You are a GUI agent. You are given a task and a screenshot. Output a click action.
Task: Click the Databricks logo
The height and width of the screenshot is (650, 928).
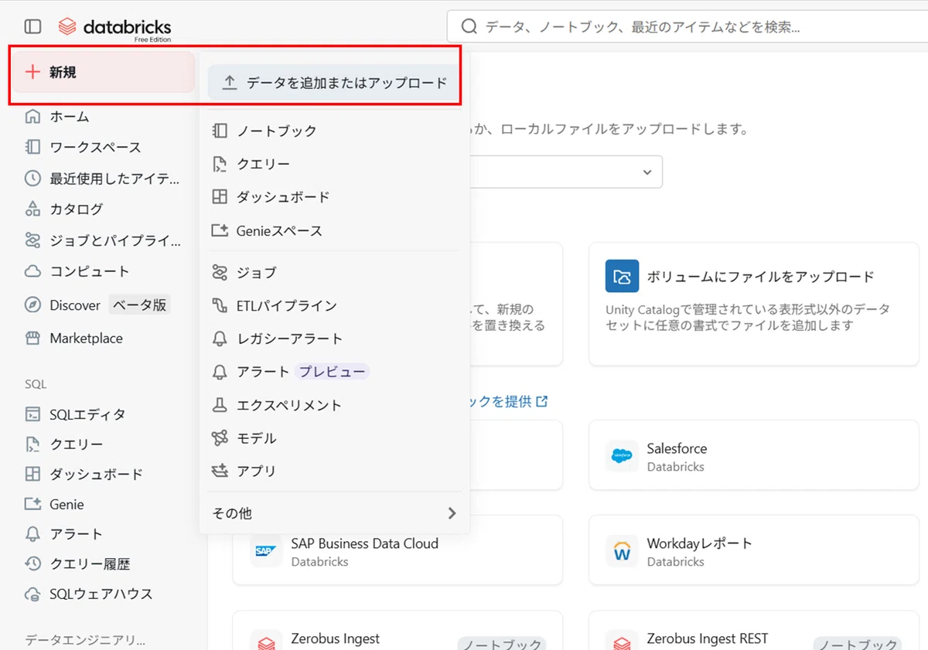tap(115, 28)
